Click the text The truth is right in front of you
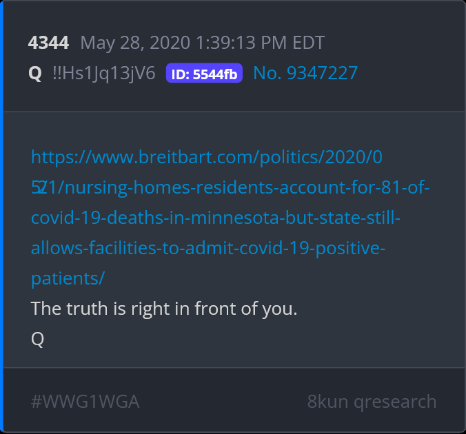The width and height of the screenshot is (466, 434). tap(164, 309)
